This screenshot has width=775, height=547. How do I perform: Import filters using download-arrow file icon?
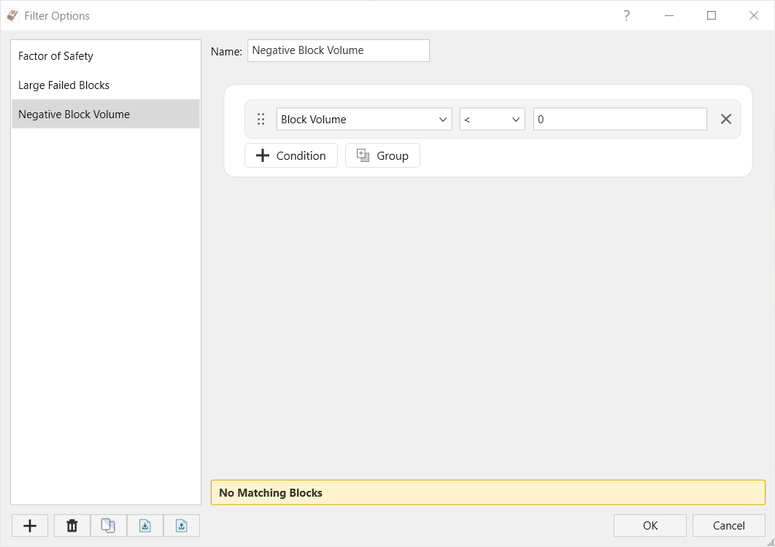pos(144,525)
